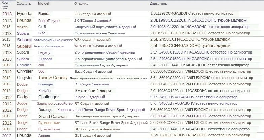The image size is (264, 140).
Task: Click the 'B wenger' model cell
Action: pyautogui.click(x=46, y=84)
